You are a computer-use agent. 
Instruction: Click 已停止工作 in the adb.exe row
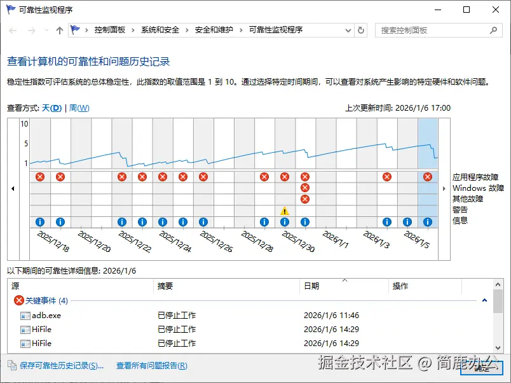pyautogui.click(x=177, y=316)
